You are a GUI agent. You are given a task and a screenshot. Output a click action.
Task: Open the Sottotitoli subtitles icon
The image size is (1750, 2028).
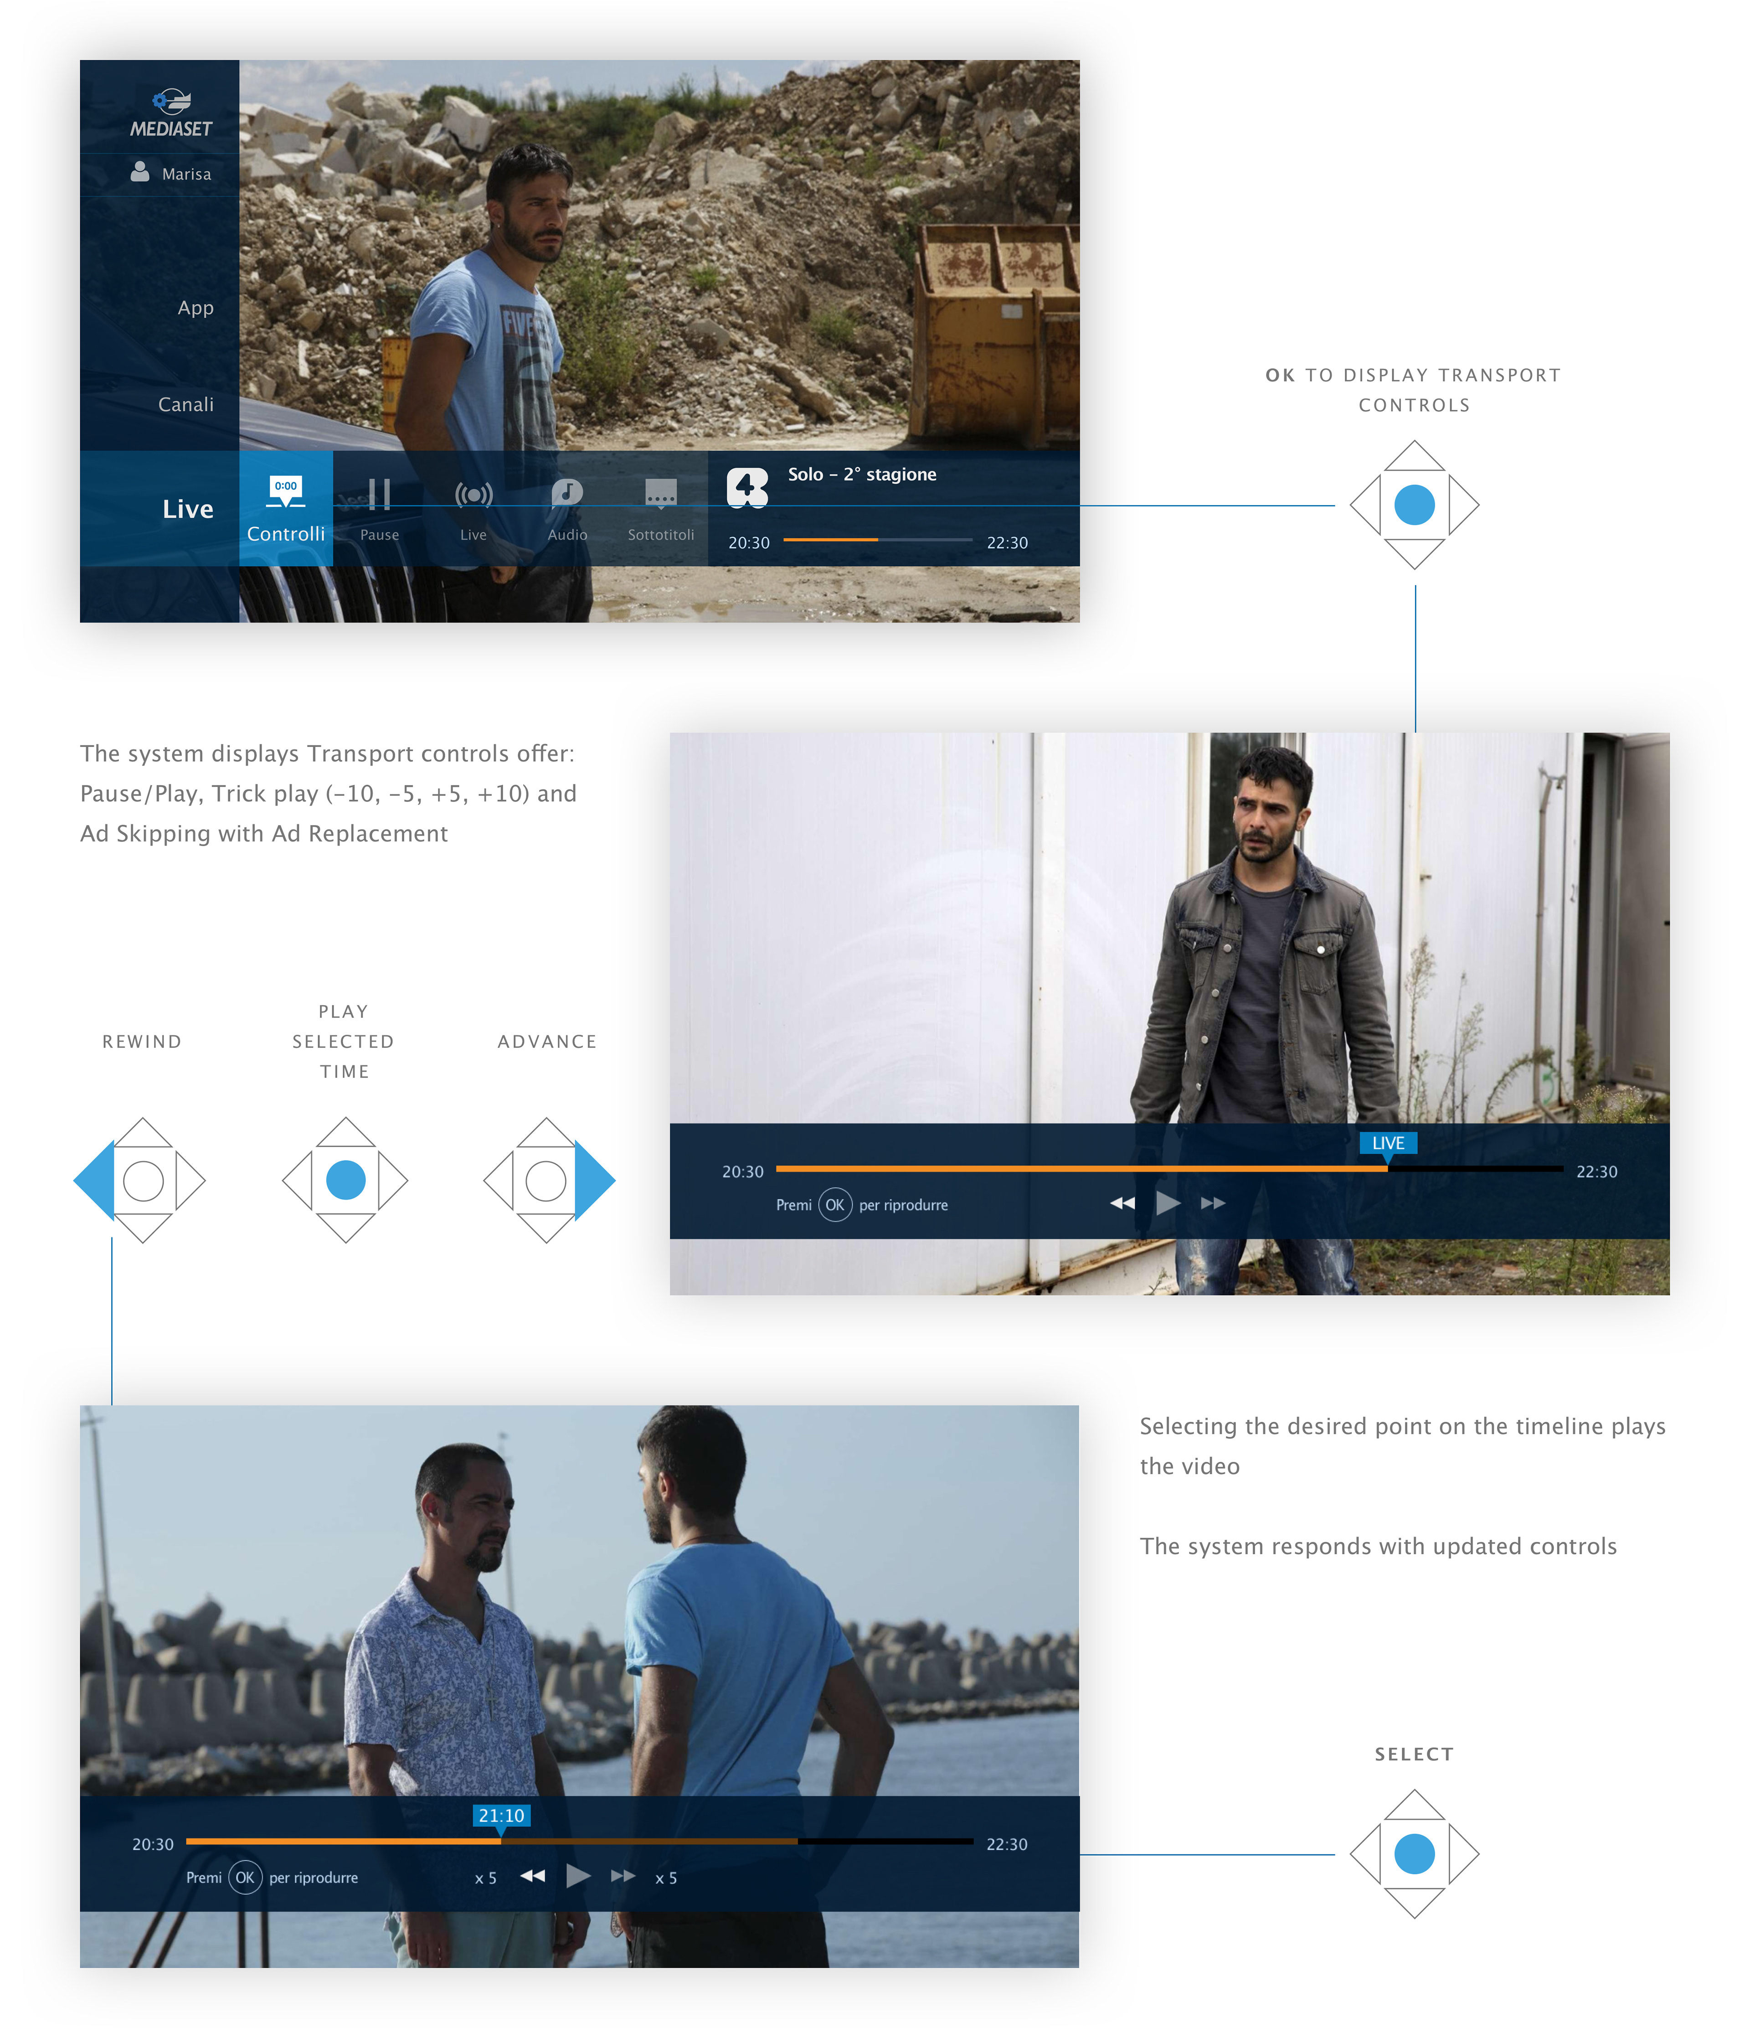point(661,493)
